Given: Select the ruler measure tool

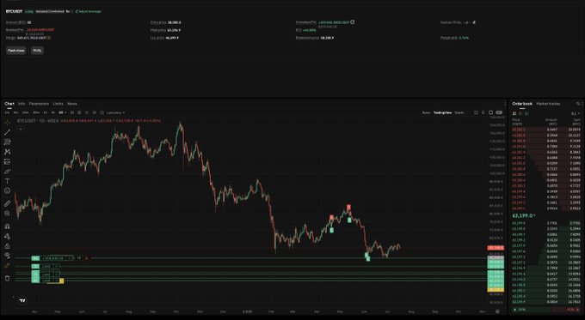Looking at the screenshot, I should [7, 203].
